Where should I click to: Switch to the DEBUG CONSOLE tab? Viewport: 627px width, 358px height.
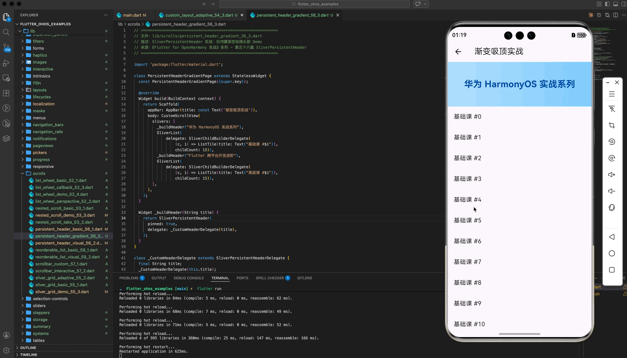pos(188,278)
